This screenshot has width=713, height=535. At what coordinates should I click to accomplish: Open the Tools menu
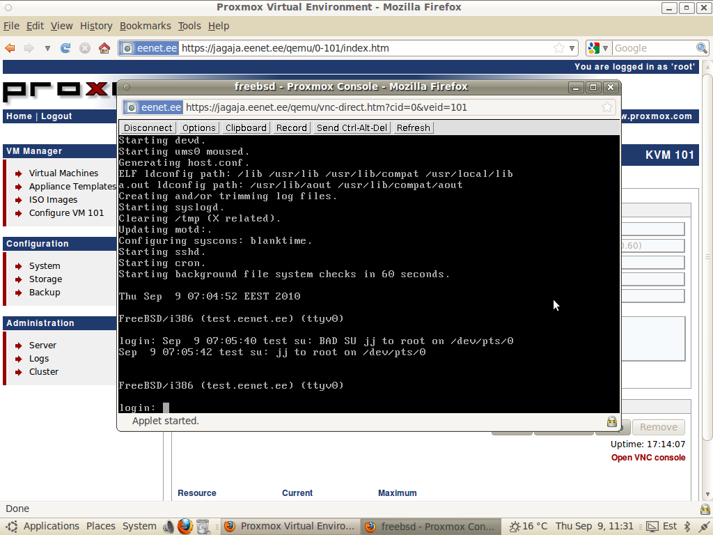tap(189, 26)
